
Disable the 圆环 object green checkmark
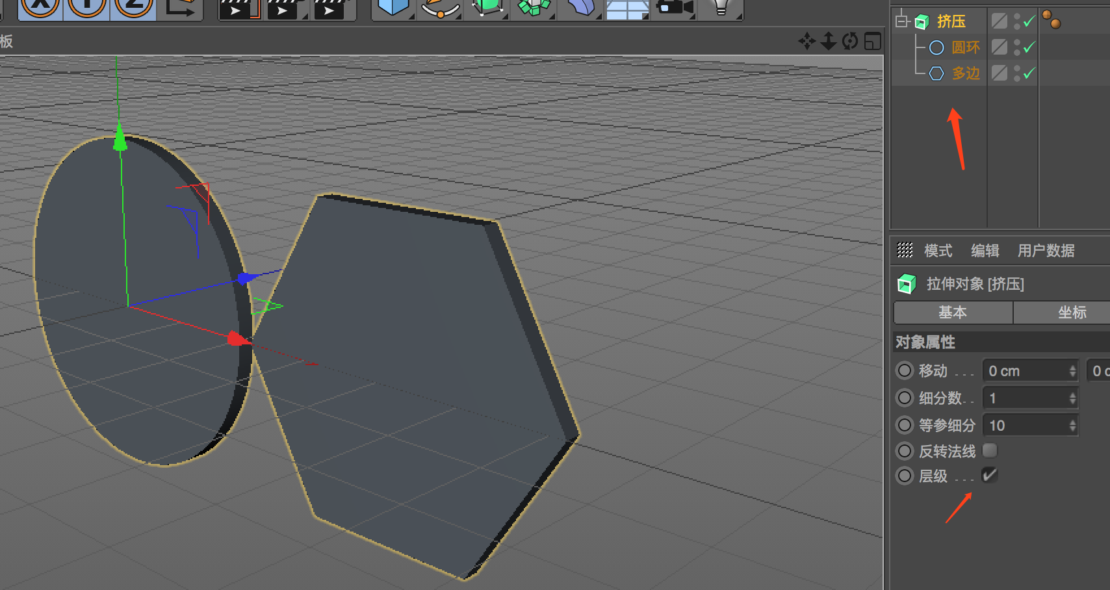coord(1029,47)
